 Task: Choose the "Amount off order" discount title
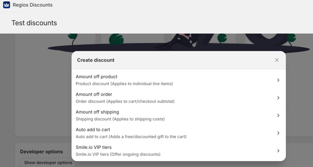[94, 94]
